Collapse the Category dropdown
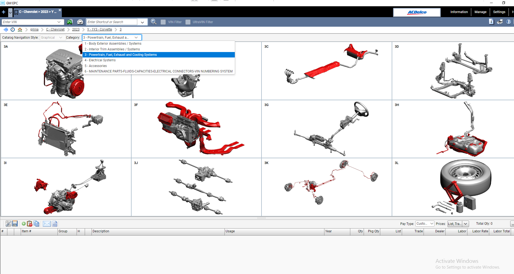Image resolution: width=514 pixels, height=274 pixels. point(136,38)
